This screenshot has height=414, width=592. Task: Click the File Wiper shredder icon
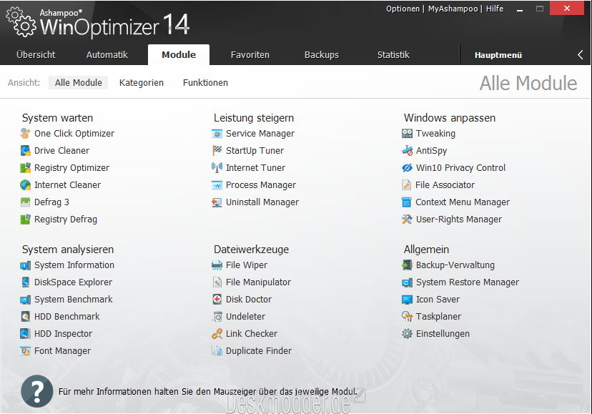coord(217,265)
